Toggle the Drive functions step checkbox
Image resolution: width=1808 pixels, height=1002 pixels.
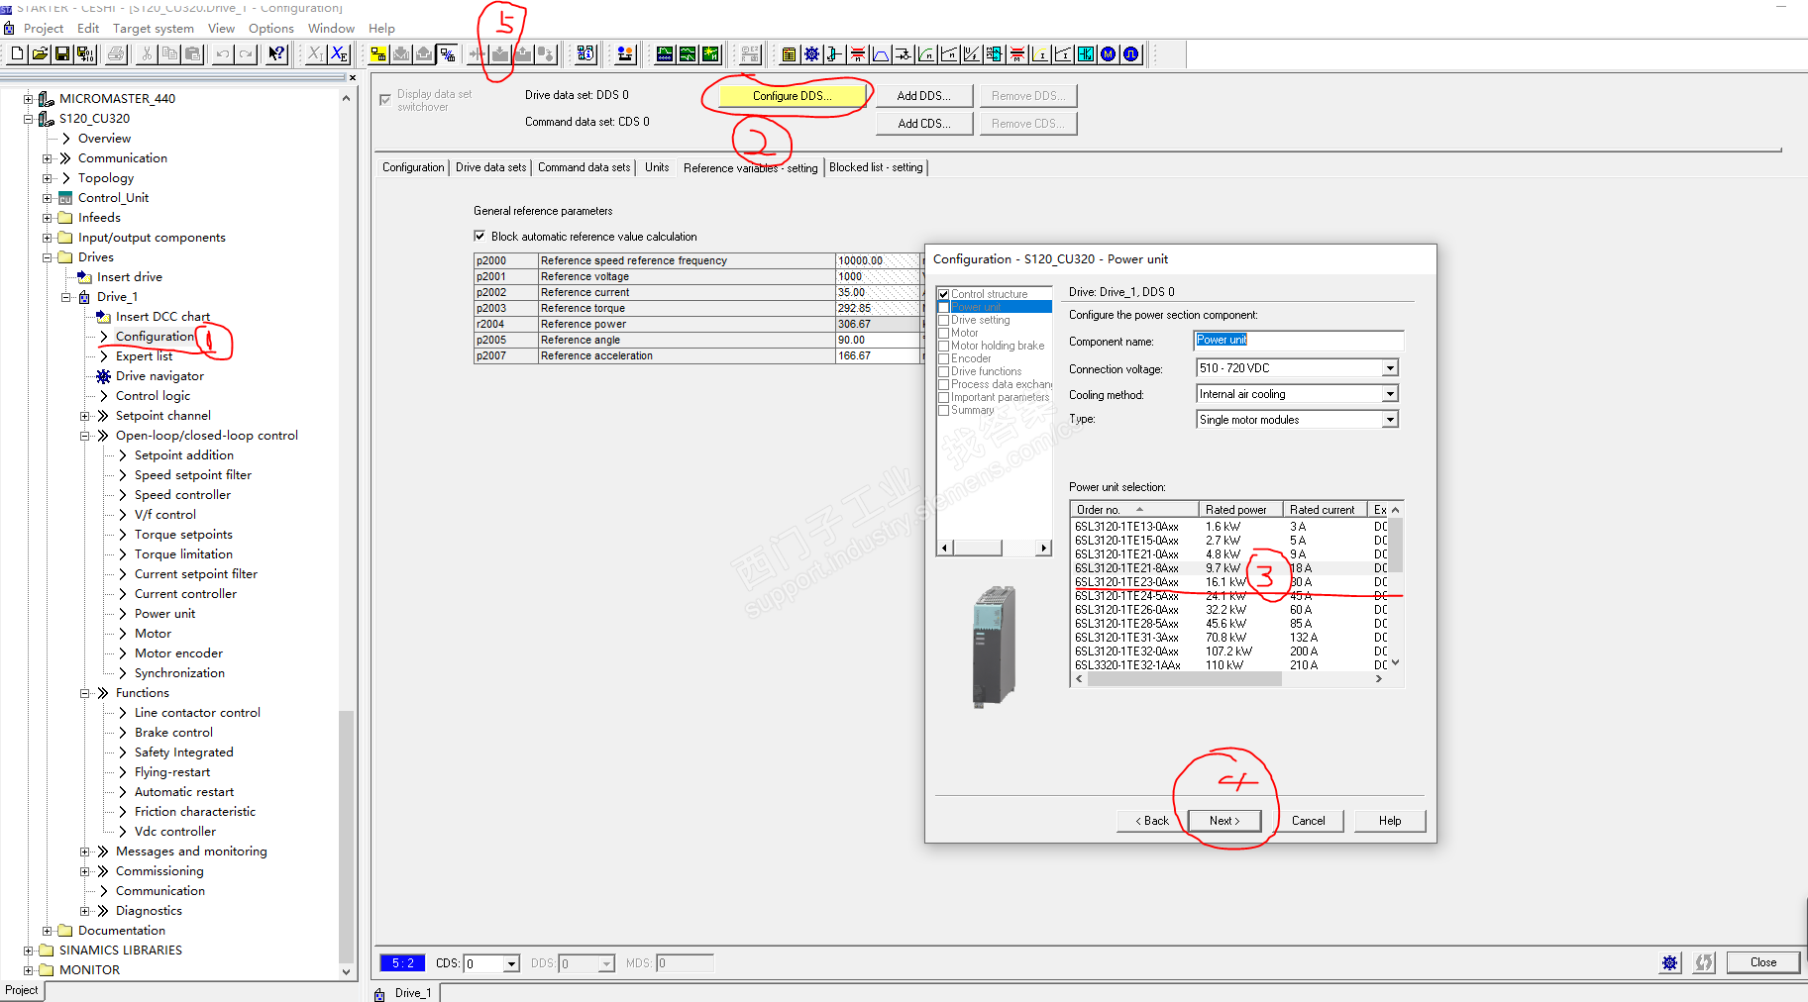(944, 371)
